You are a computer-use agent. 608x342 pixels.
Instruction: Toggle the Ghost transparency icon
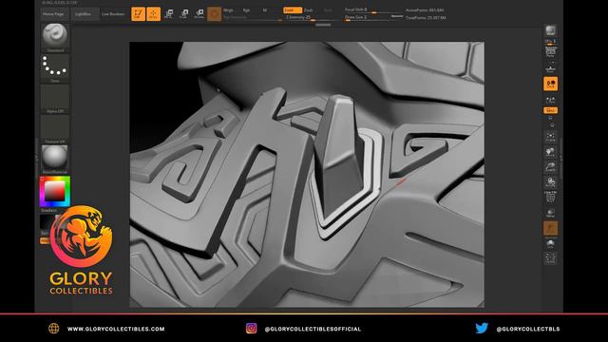coord(550,228)
